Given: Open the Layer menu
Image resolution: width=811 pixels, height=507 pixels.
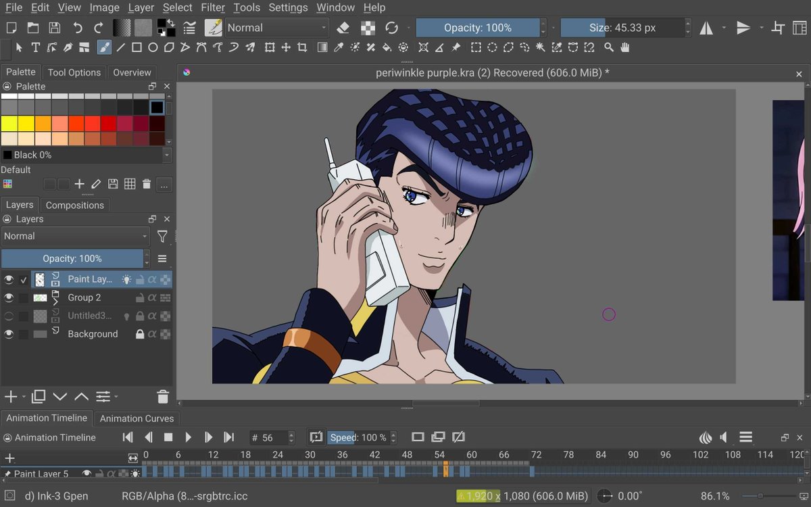Looking at the screenshot, I should pos(141,7).
